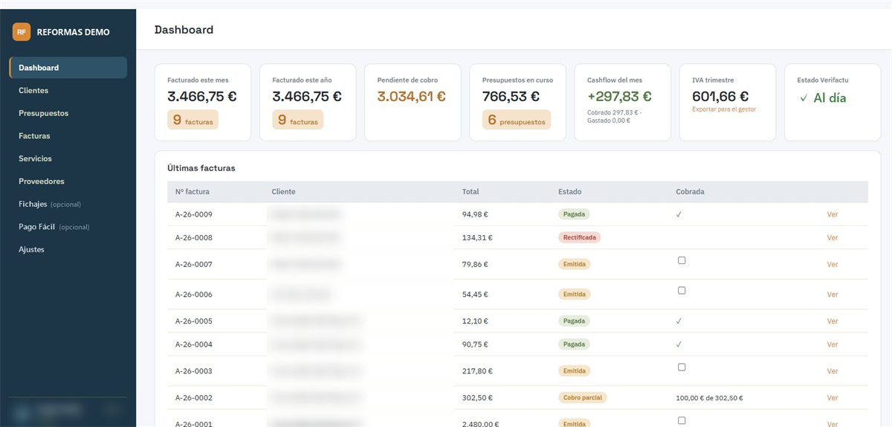Click the REFORMAS DEMO company name
892x427 pixels.
pyautogui.click(x=73, y=32)
